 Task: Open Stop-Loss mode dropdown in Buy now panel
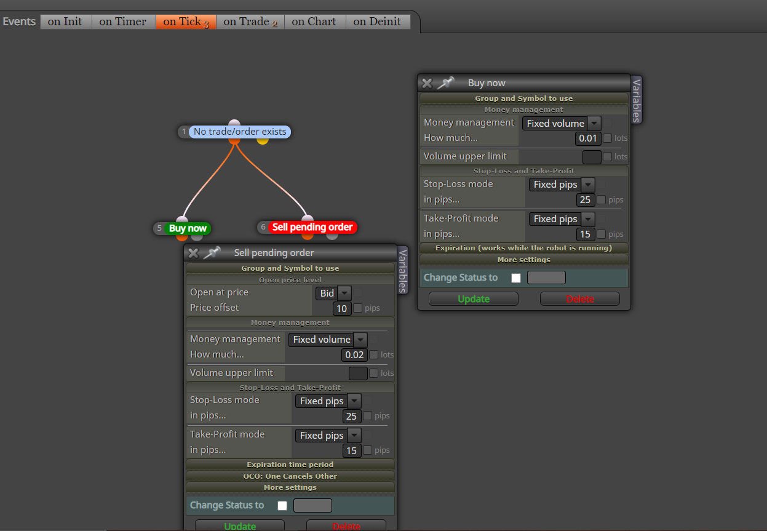coord(562,185)
